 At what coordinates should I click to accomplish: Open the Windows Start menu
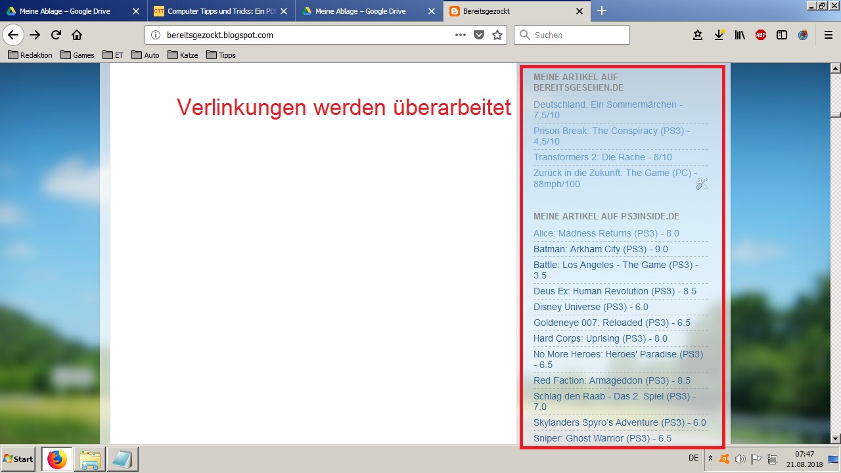click(x=18, y=459)
